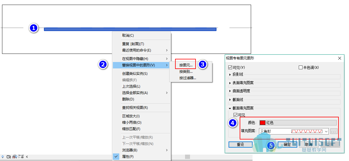The width and height of the screenshot is (349, 161).
Task: Open 最近使用的命令(E) submenu
Action: click(x=141, y=50)
